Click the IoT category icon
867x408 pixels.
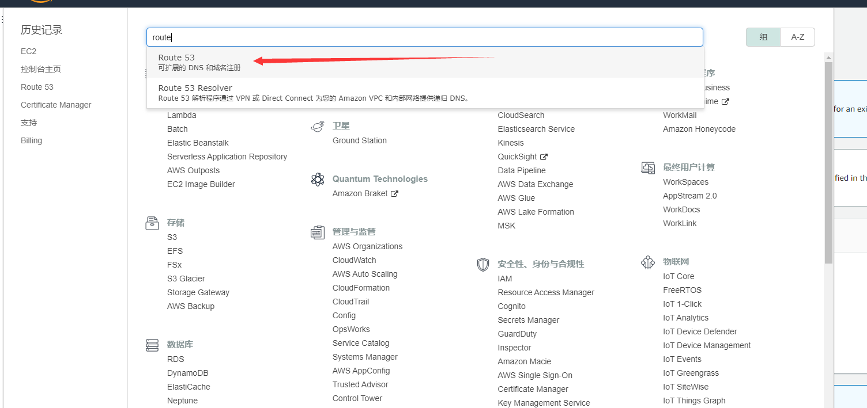coord(648,263)
